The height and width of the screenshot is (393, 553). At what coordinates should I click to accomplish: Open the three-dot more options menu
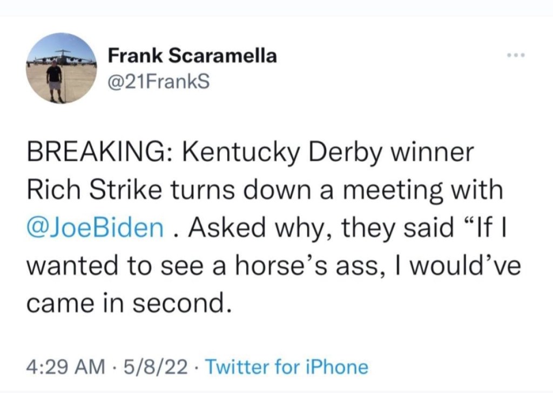pos(516,56)
